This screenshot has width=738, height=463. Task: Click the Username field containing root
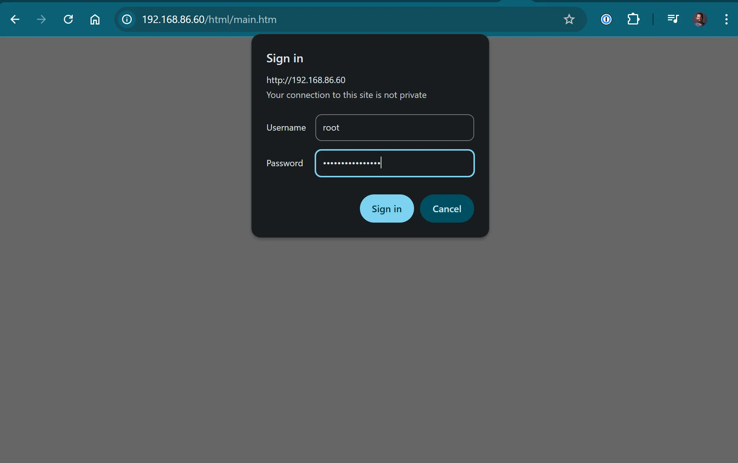394,128
